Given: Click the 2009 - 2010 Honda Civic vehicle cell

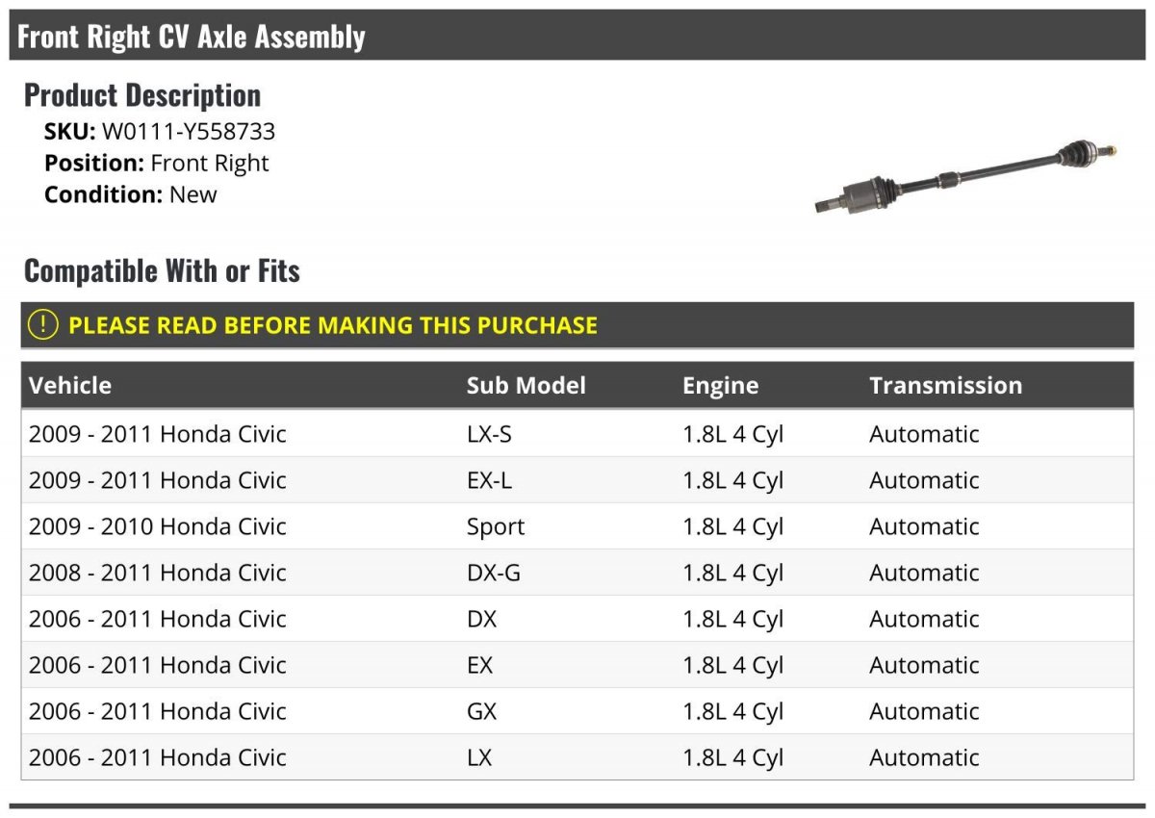Looking at the screenshot, I should (158, 526).
